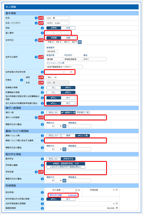The height and width of the screenshot is (214, 143).
Task: Set 従たる給与の扶養控除申告書の提出 to あり
Action: point(68,103)
